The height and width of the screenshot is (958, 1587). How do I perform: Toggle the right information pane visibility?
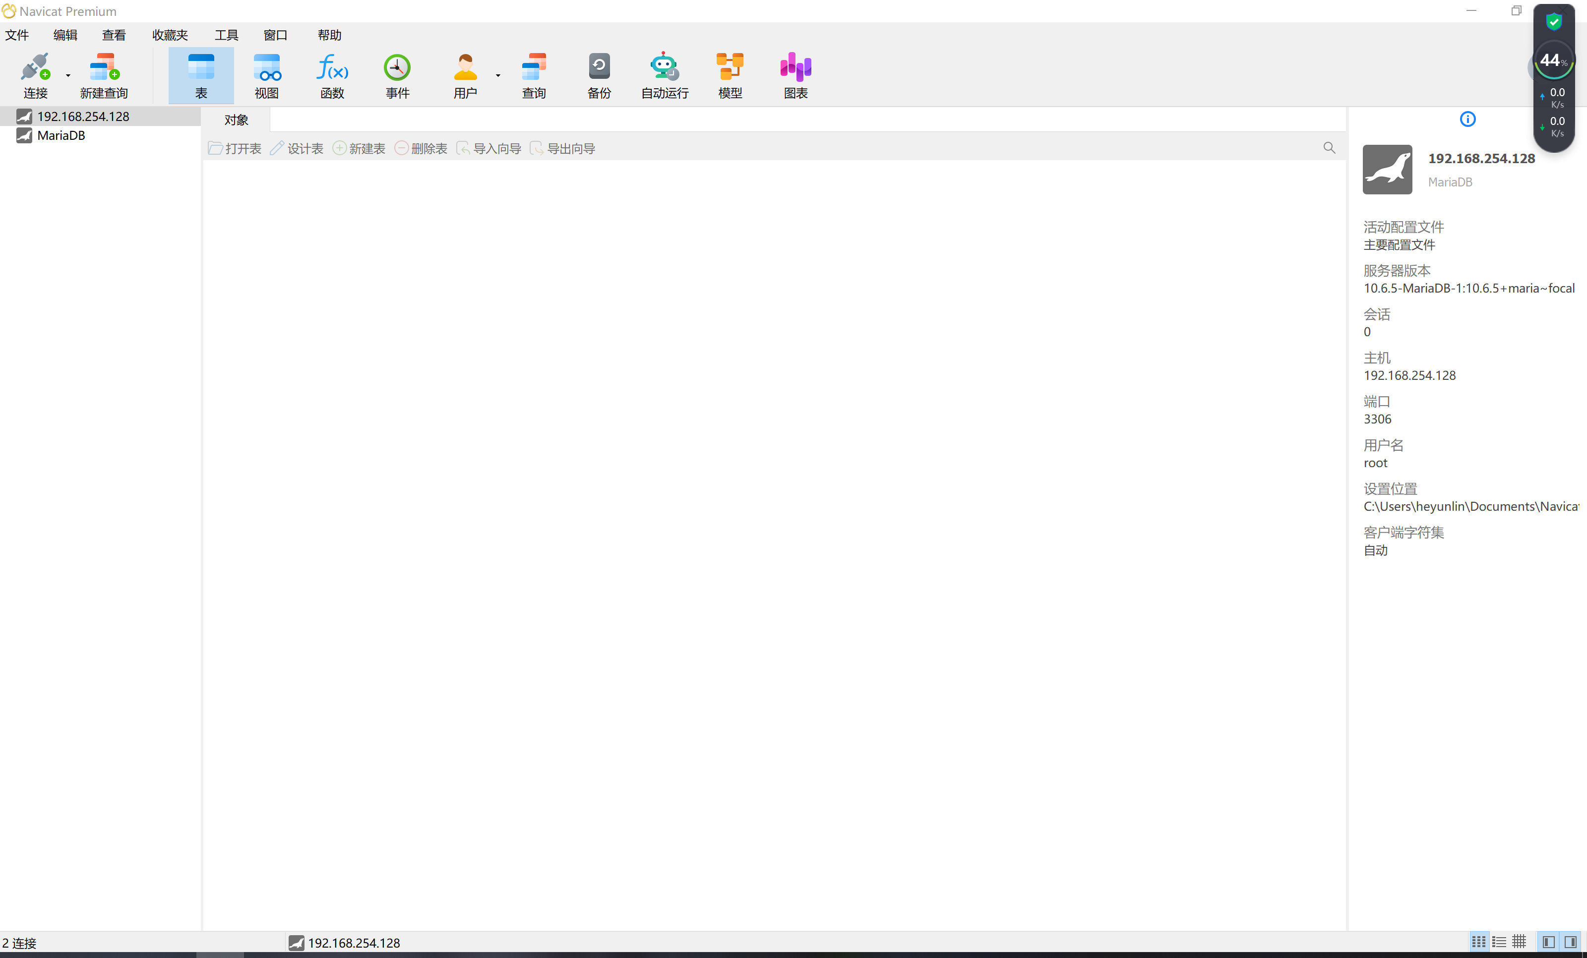(1571, 942)
